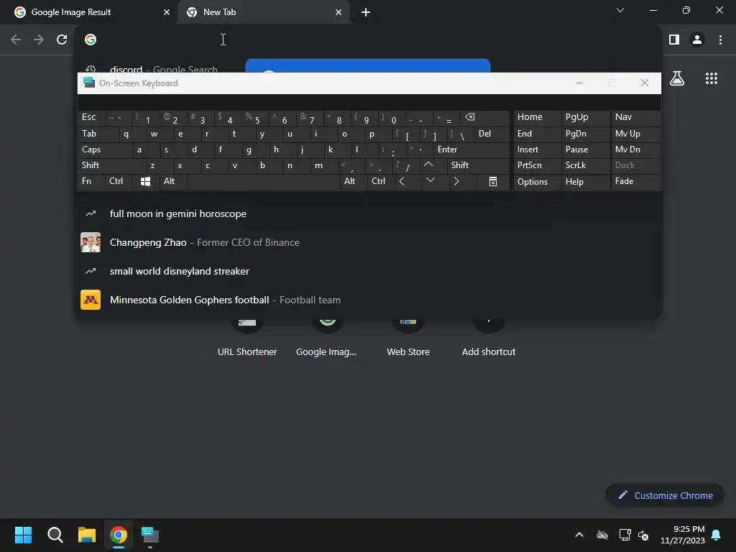Tap the Mv Up key
This screenshot has width=736, height=552.
(635, 134)
